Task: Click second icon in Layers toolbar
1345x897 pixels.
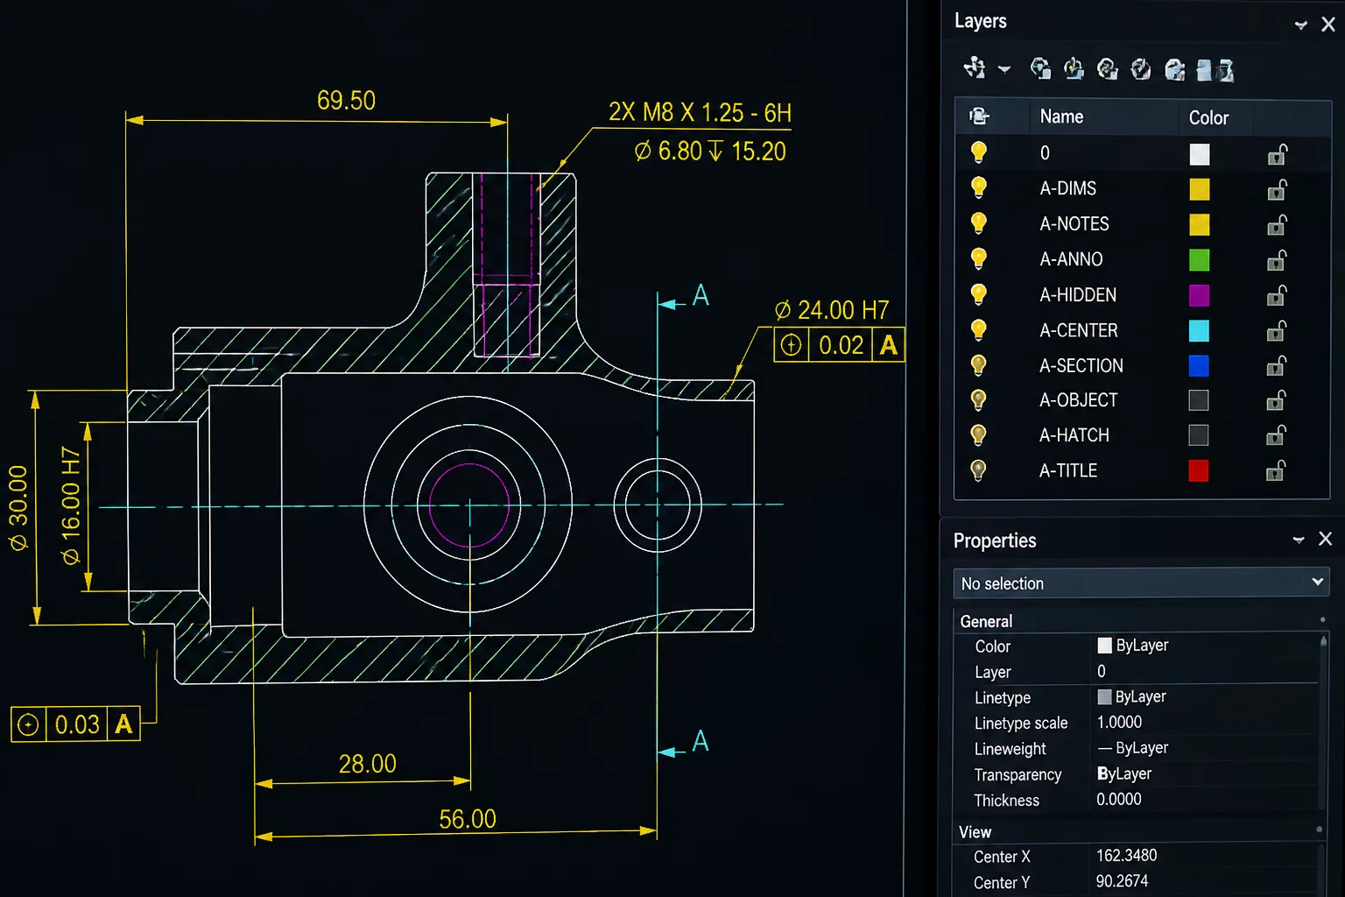Action: tap(1040, 68)
